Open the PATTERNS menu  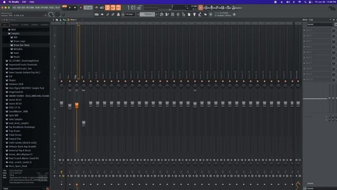[x=30, y=7]
